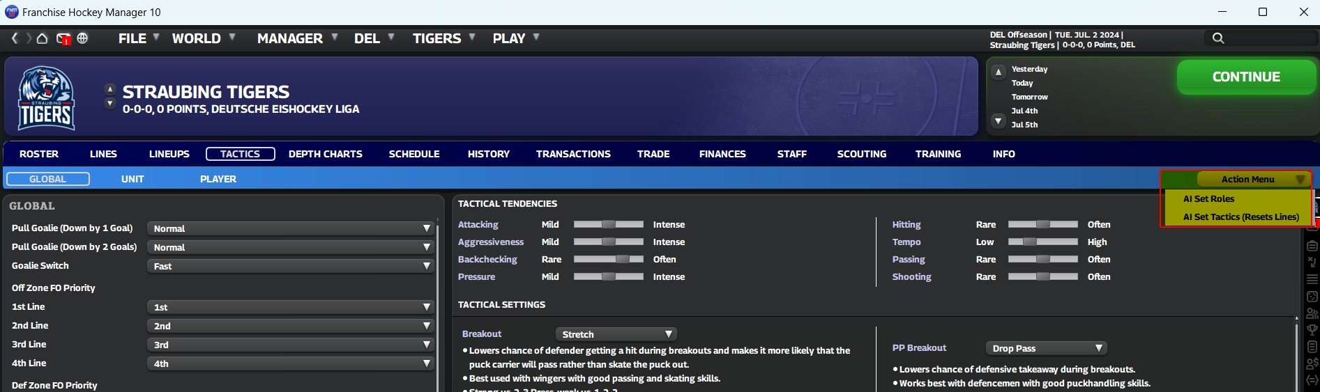Open the swap arrows sidebar icon
This screenshot has width=1320, height=392.
(x=1312, y=380)
